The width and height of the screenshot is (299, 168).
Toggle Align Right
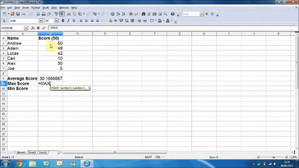pos(92,21)
